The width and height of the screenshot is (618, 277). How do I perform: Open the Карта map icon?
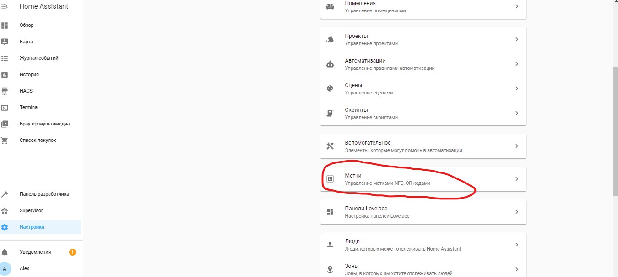coord(5,42)
